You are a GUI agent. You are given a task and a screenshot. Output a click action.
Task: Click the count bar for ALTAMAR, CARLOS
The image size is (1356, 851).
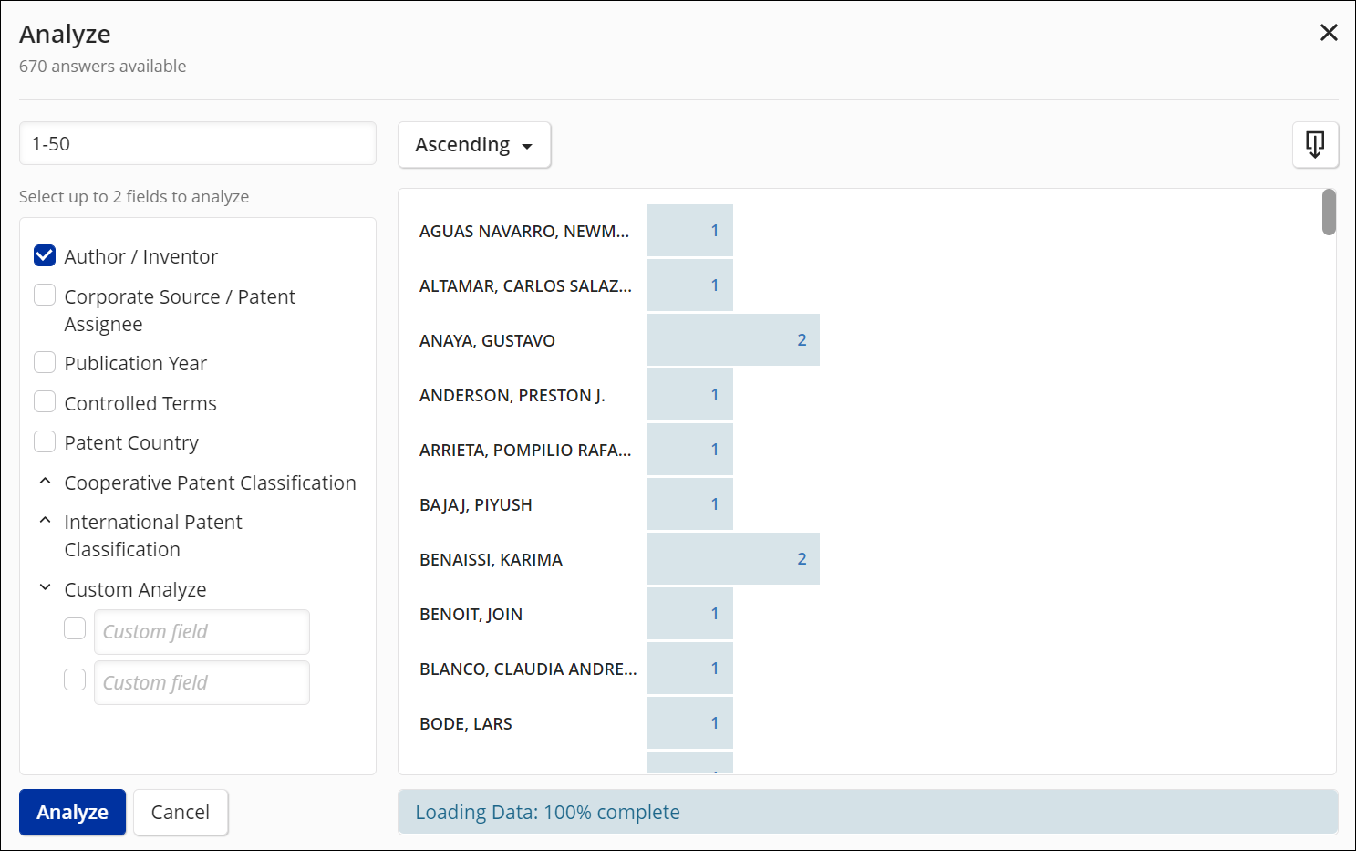point(689,285)
